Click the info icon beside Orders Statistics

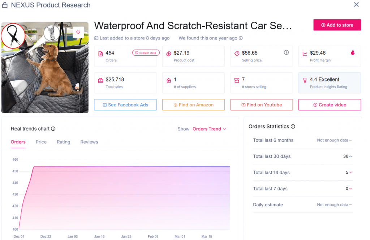(x=293, y=127)
